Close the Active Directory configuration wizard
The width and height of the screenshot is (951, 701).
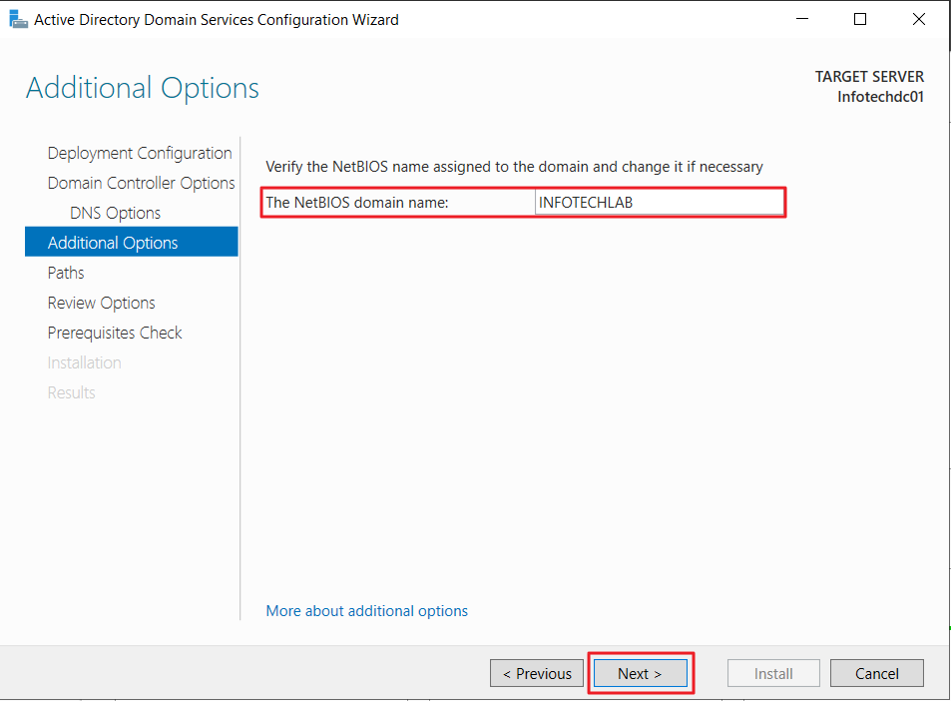point(918,19)
